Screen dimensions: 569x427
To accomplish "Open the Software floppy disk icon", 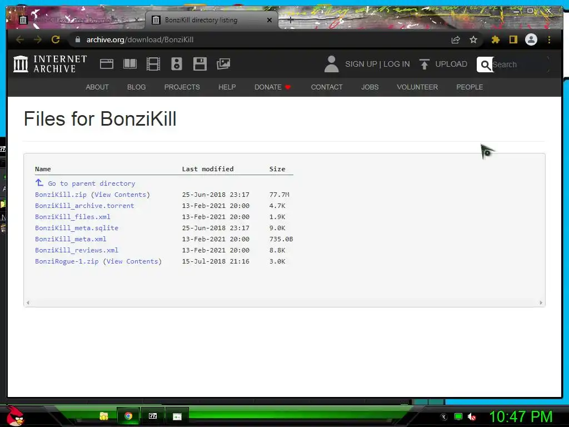I will [199, 64].
